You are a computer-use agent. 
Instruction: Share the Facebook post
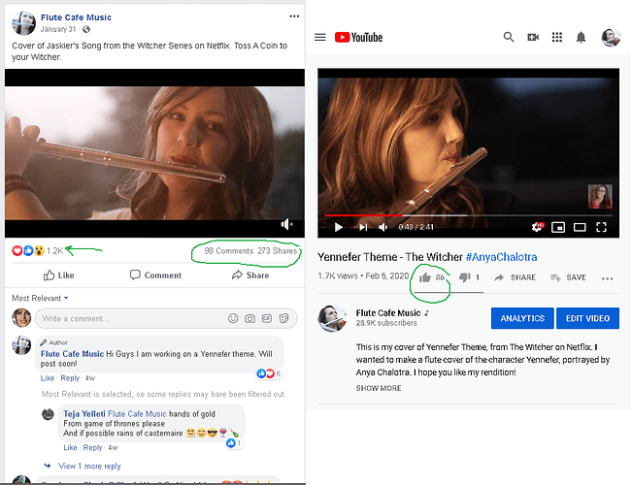click(250, 275)
